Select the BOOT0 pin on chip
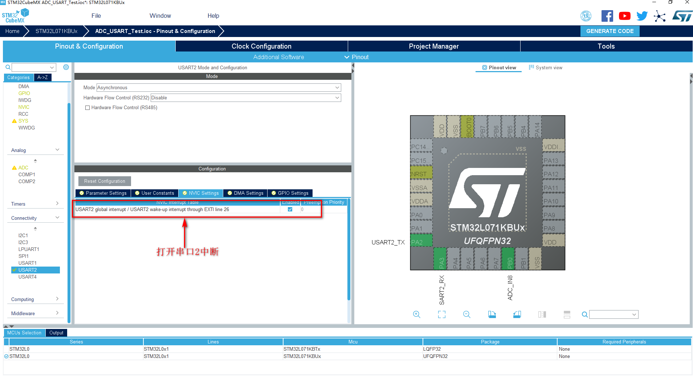The image size is (693, 379). (x=467, y=127)
